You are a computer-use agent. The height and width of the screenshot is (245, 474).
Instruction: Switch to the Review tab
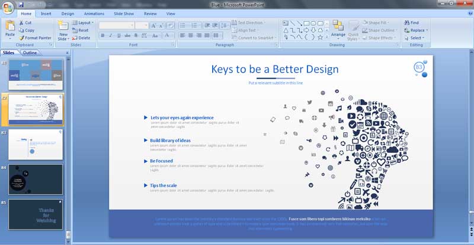click(x=150, y=14)
